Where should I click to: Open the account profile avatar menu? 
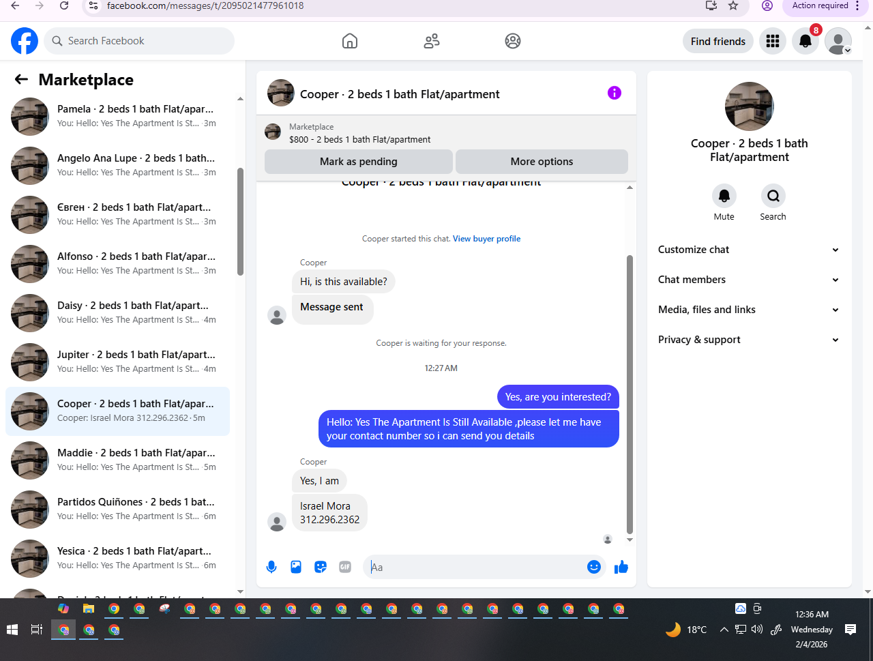point(838,41)
